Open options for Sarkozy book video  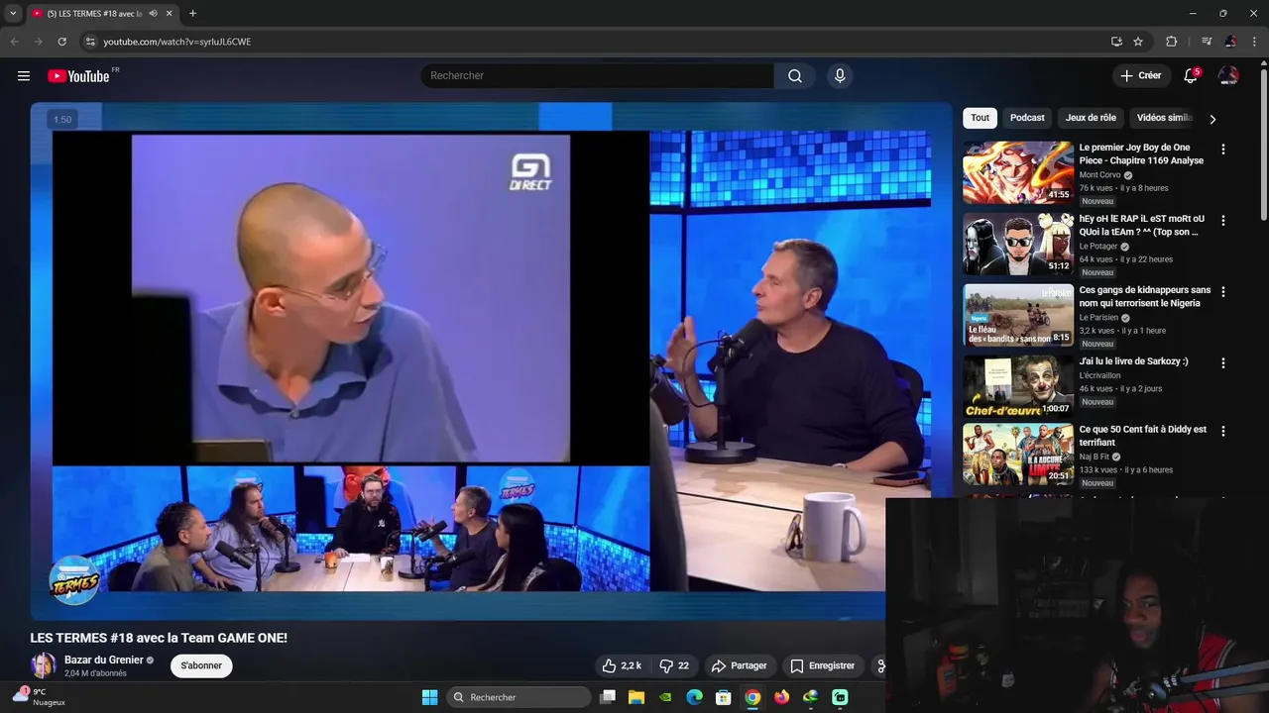(1222, 363)
